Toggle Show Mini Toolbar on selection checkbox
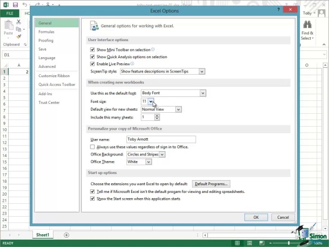The width and height of the screenshot is (329, 247). (x=93, y=49)
